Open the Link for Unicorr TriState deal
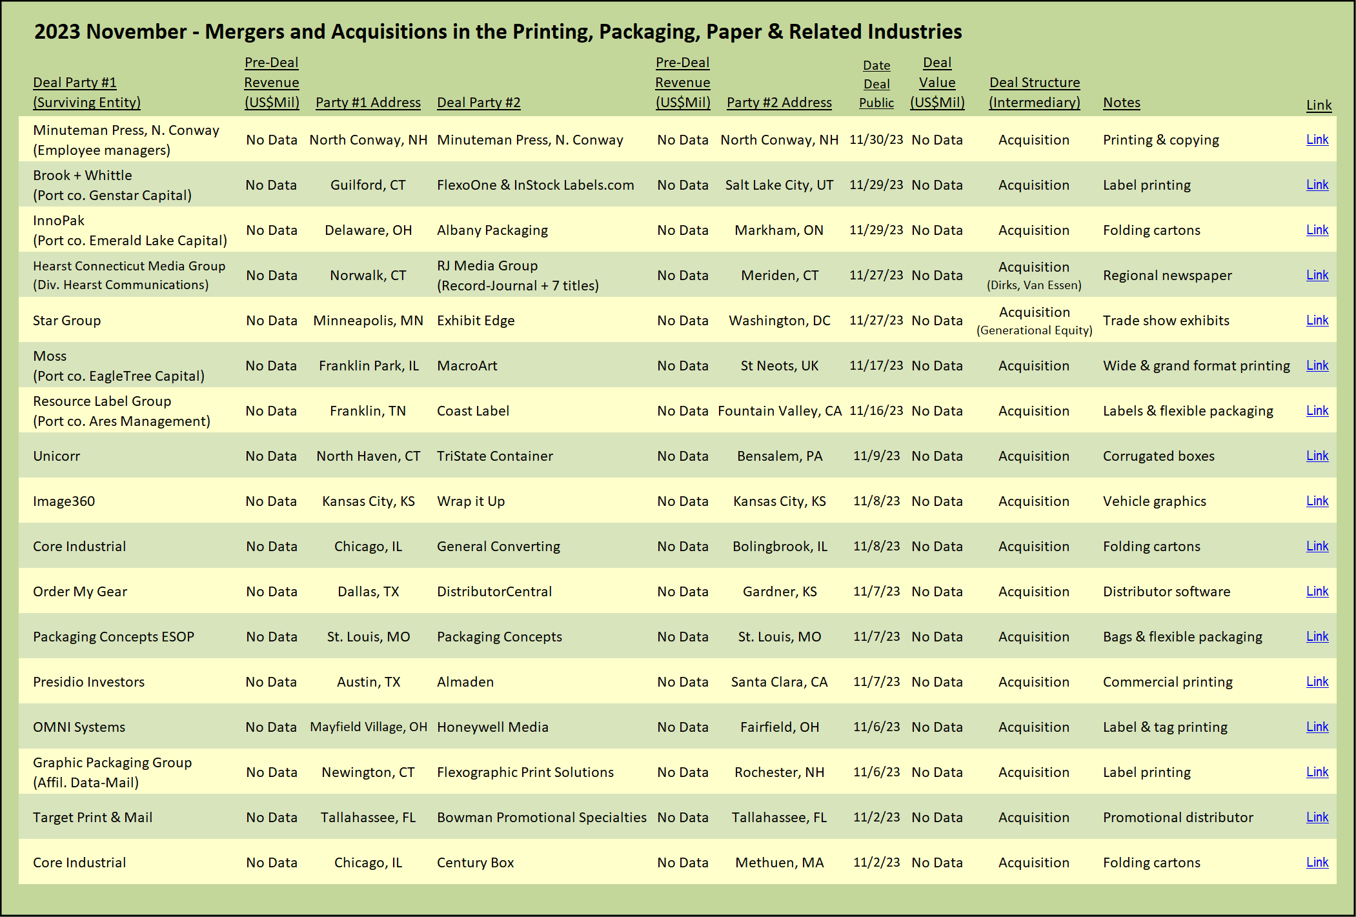1356x917 pixels. tap(1317, 456)
